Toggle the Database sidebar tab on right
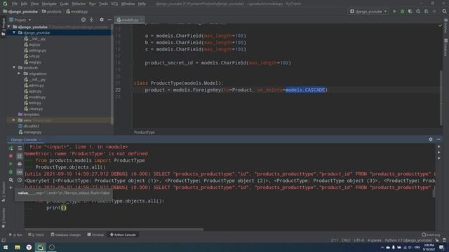 tap(446, 48)
